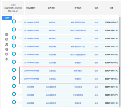Image resolution: width=121 pixels, height=108 pixels.
Task: Click 结束 in the 2004年11月16日 row
Action: point(96,103)
